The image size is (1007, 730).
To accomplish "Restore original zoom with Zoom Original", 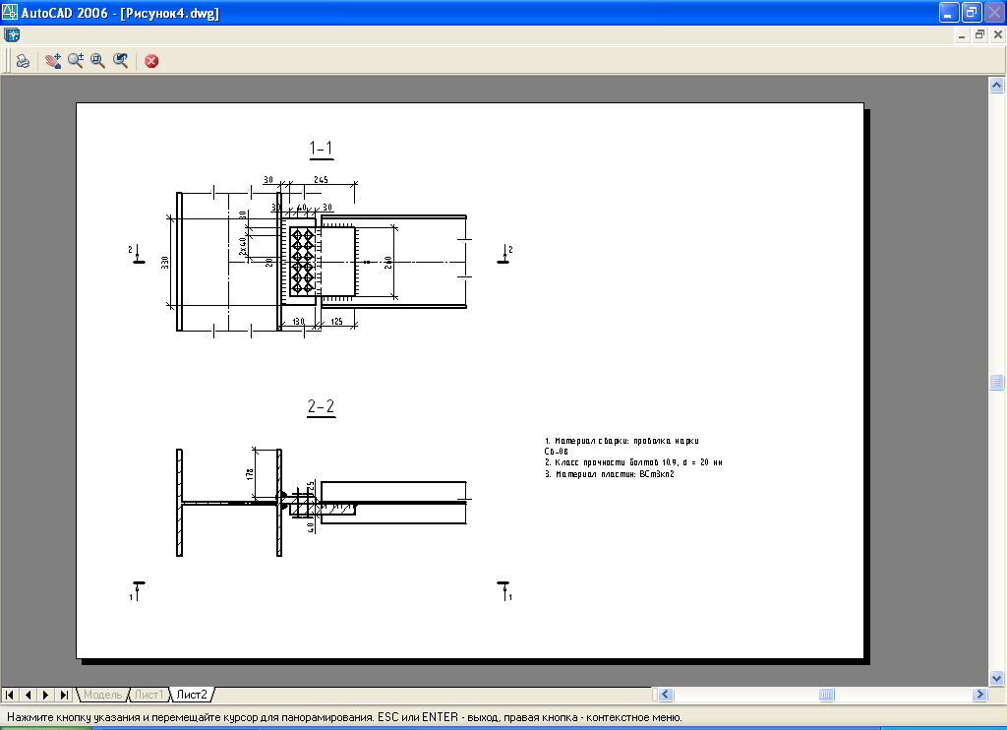I will click(x=120, y=61).
